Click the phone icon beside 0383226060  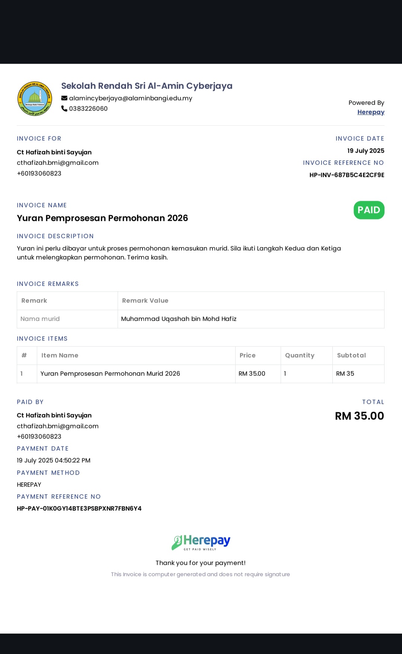[x=64, y=108]
